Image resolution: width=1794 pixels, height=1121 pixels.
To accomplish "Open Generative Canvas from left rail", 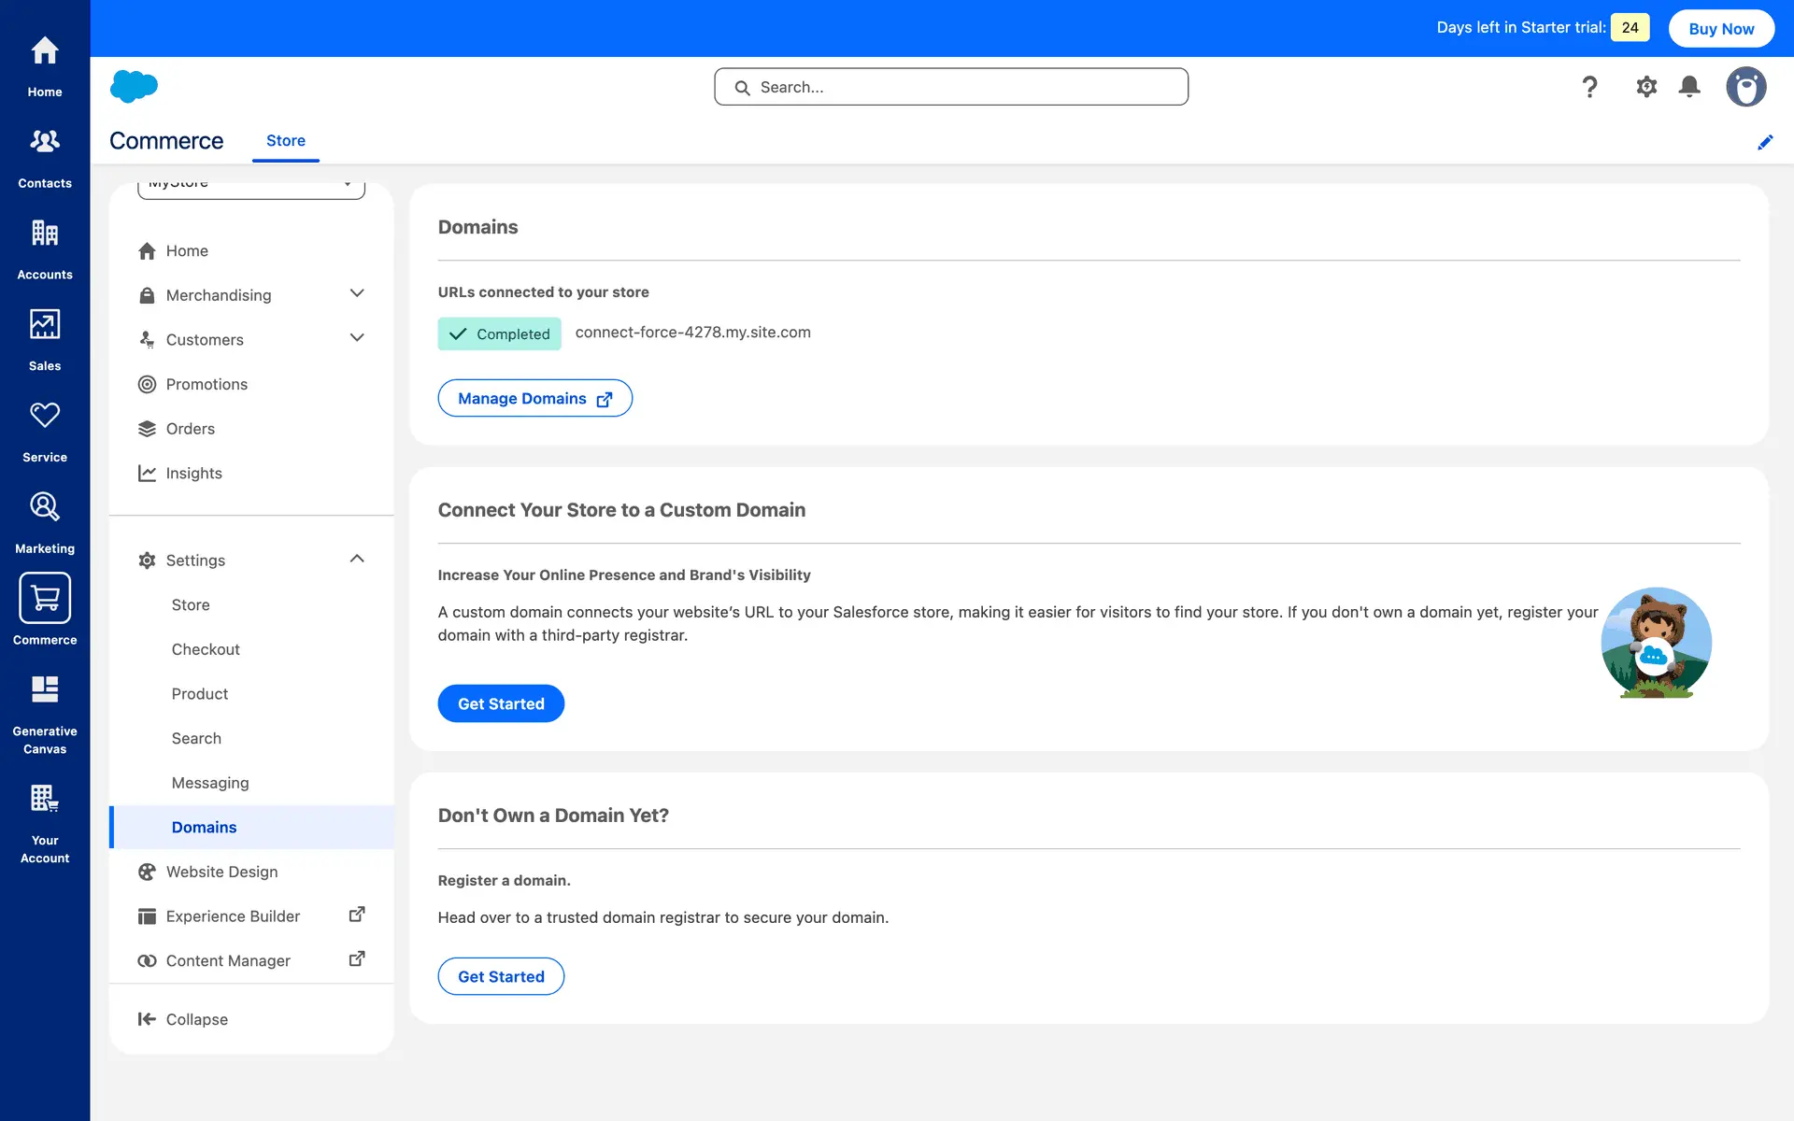I will (45, 714).
